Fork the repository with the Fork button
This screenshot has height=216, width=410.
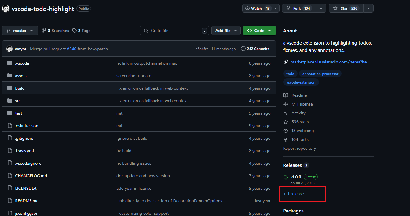(299, 8)
